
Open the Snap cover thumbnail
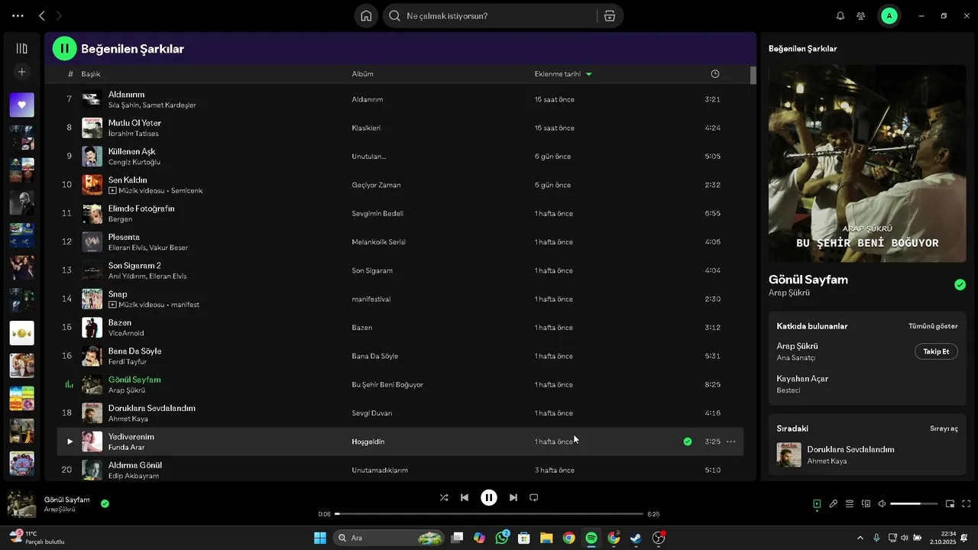[x=92, y=299]
